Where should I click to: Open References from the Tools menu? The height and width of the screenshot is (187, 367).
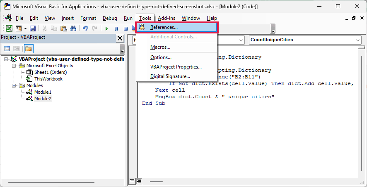(177, 27)
